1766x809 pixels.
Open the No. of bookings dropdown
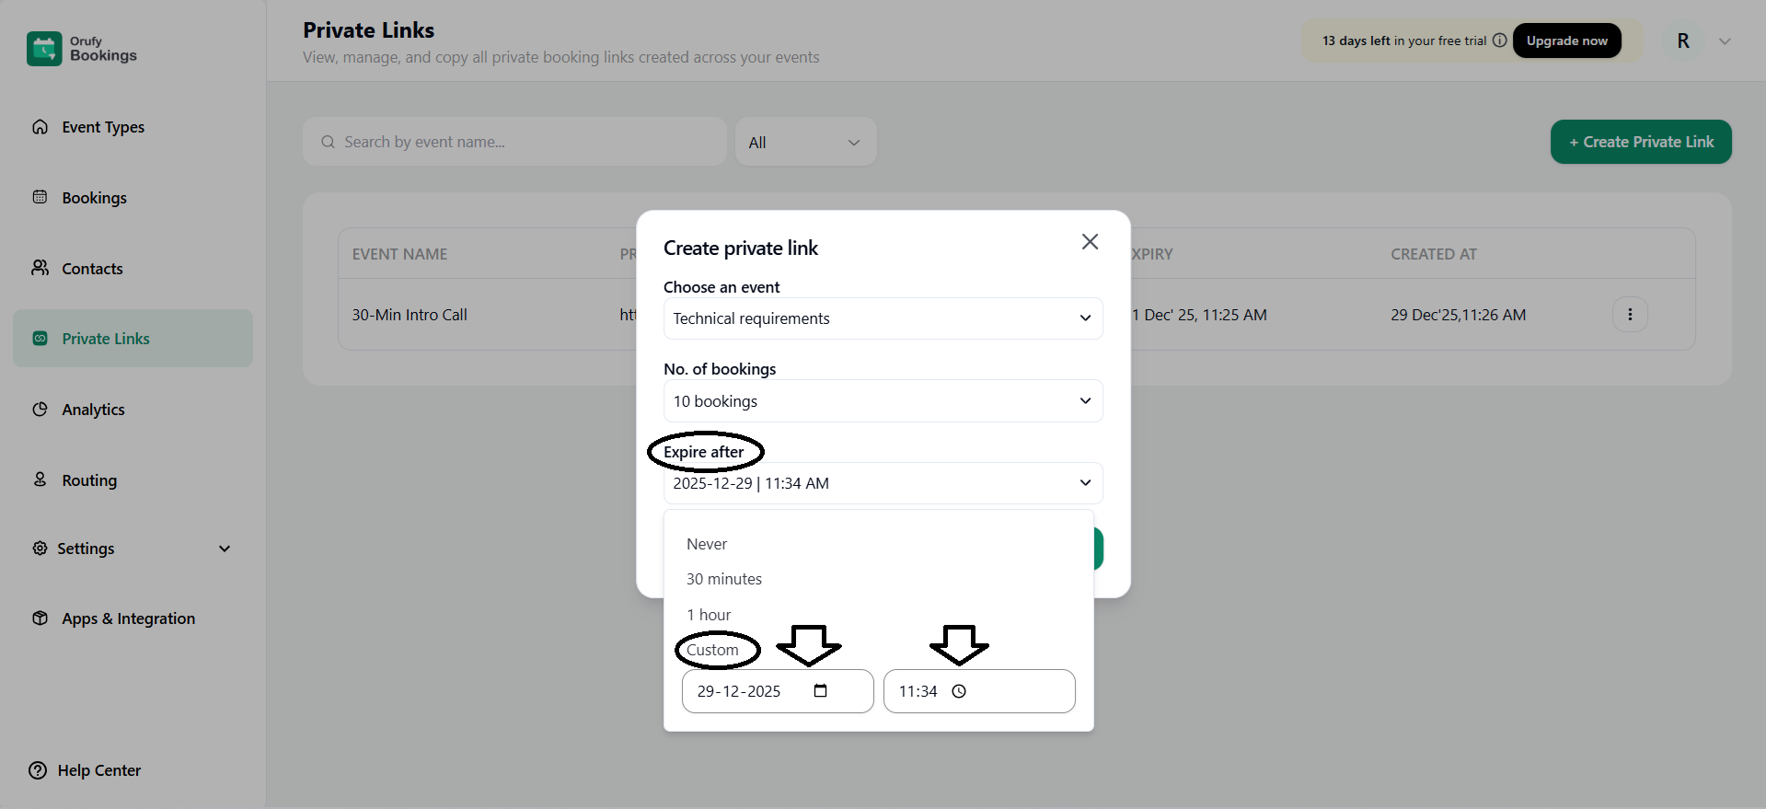(883, 401)
